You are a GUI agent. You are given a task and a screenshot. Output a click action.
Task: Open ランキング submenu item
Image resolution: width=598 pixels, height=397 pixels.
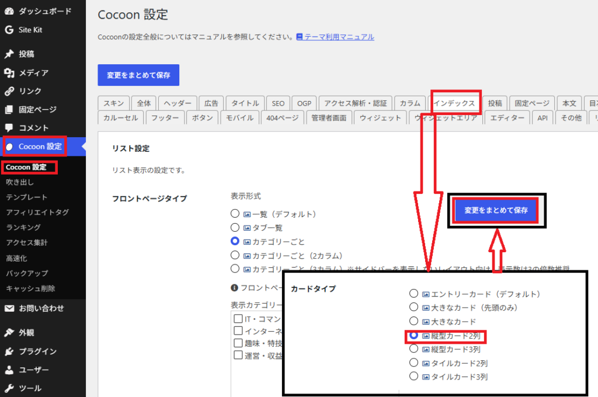point(23,227)
